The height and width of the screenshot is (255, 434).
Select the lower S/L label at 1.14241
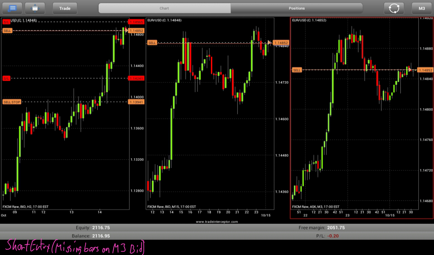[6, 78]
